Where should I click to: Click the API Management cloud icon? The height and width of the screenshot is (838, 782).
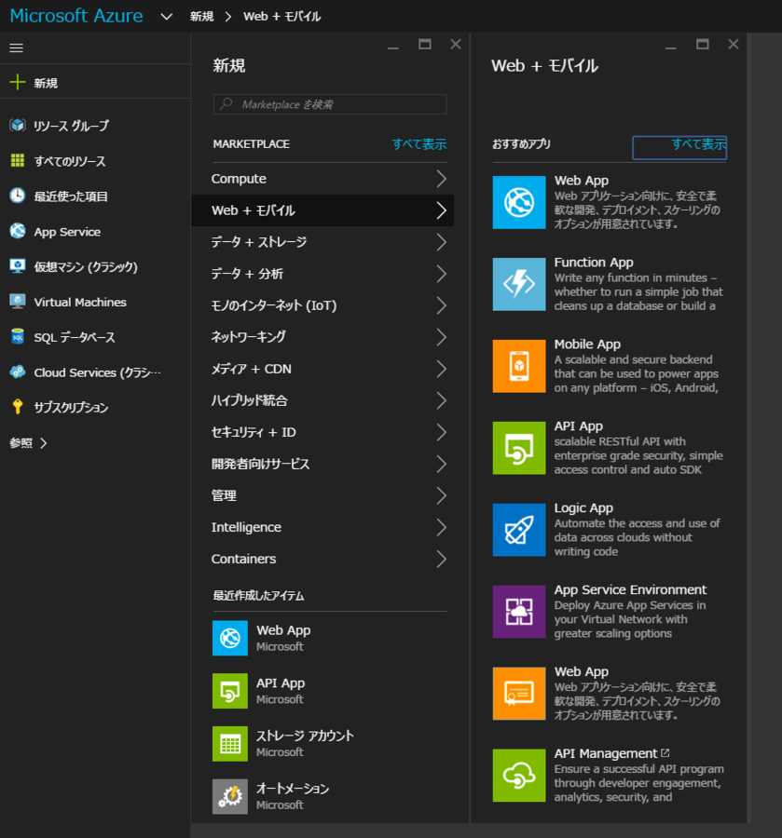tap(519, 775)
